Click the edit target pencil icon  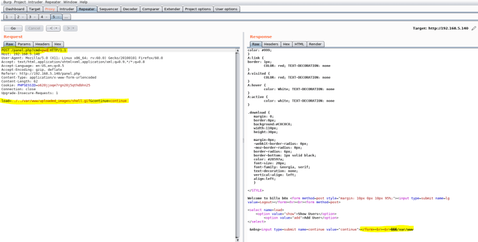tap(473, 28)
